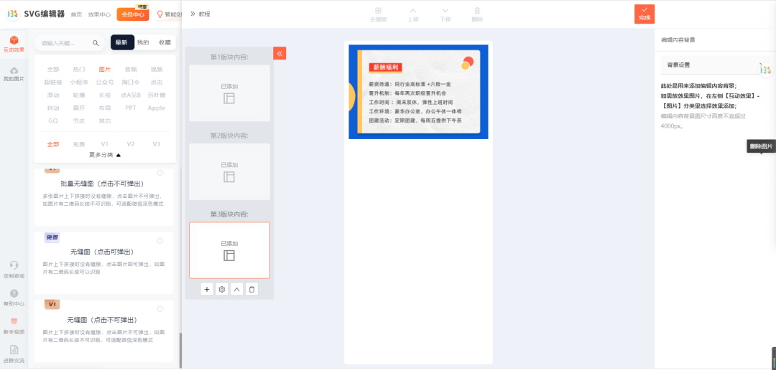Screen dimensions: 776x370
Task: Open 我的图片 in the sidebar
Action: tap(14, 74)
